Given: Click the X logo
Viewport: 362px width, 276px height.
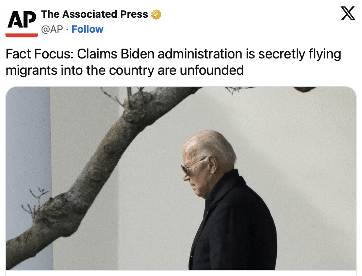Looking at the screenshot, I should pos(348,13).
